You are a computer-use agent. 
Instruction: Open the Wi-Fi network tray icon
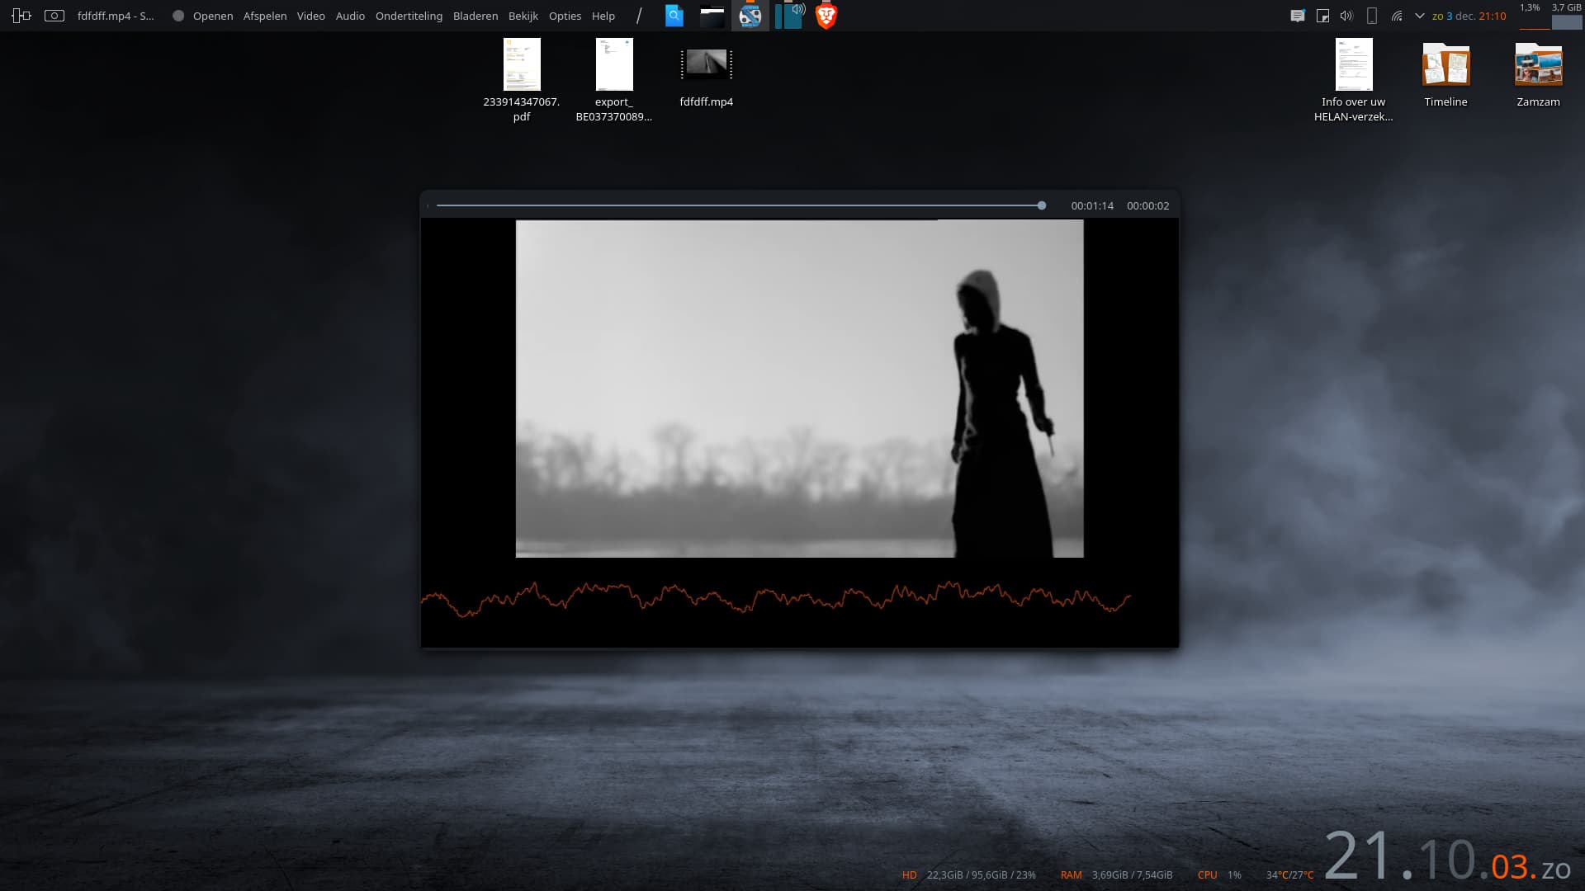1397,16
